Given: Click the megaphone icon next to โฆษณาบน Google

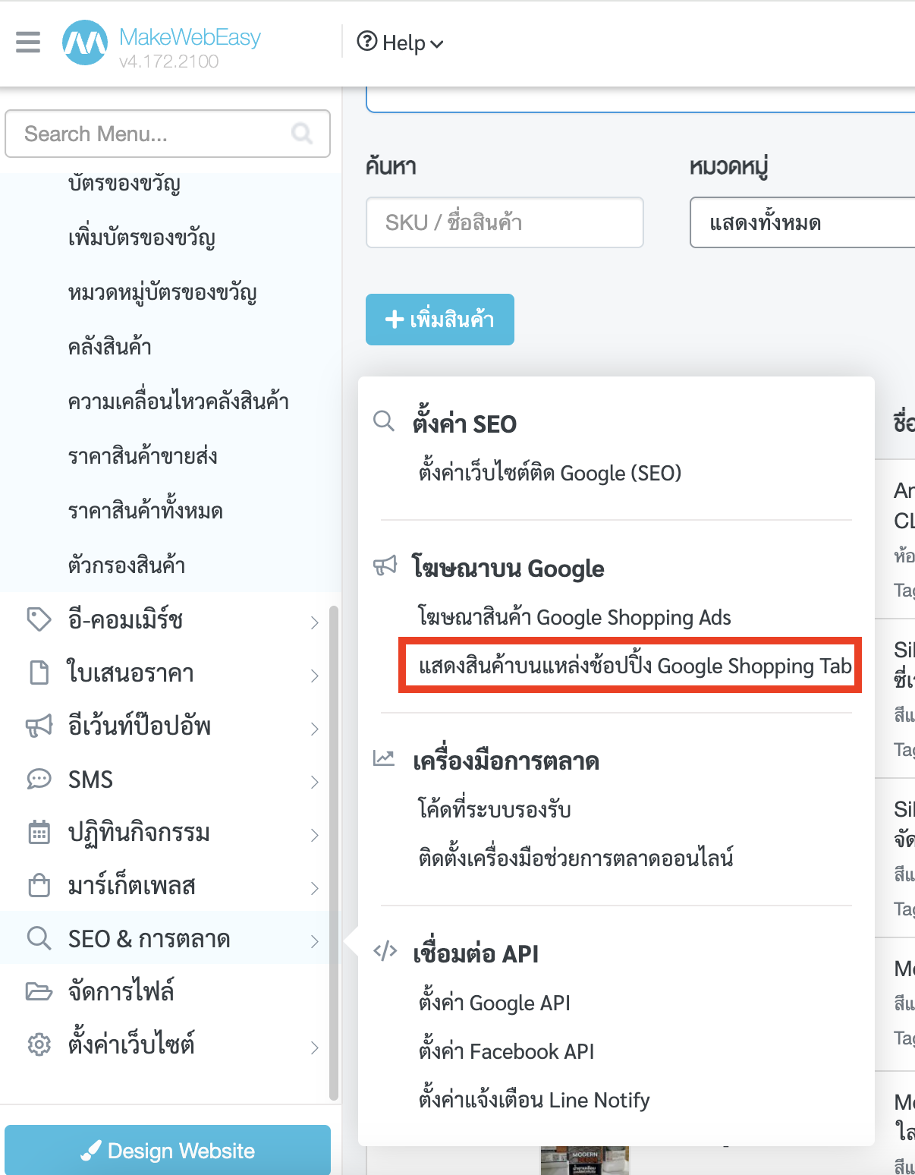Looking at the screenshot, I should tap(385, 565).
